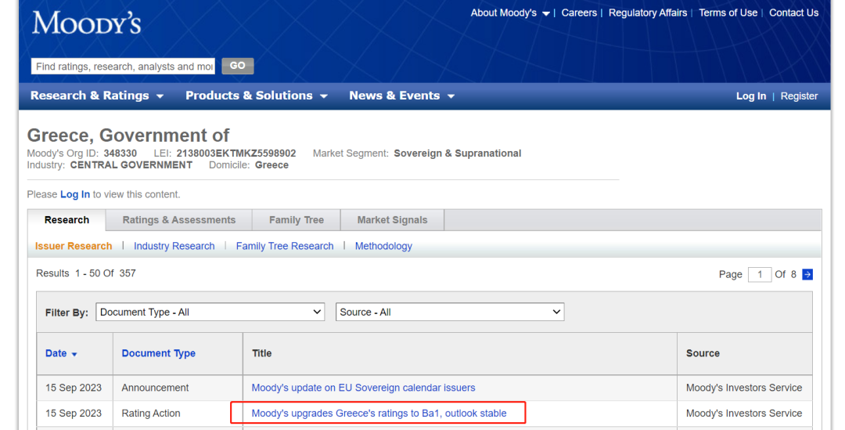Image resolution: width=845 pixels, height=430 pixels.
Task: Open Source filter dropdown
Action: click(x=450, y=312)
